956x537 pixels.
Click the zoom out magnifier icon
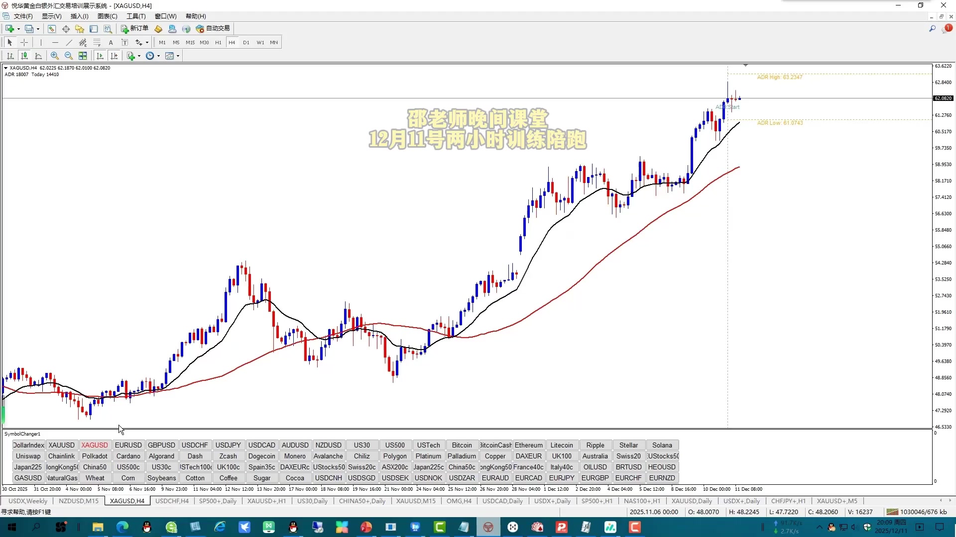tap(69, 56)
